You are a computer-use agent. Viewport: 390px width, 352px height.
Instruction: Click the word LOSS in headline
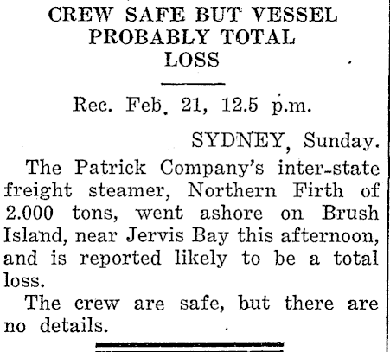tap(192, 60)
